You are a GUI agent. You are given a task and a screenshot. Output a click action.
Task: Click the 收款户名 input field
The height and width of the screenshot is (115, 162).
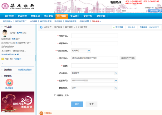[95, 36]
